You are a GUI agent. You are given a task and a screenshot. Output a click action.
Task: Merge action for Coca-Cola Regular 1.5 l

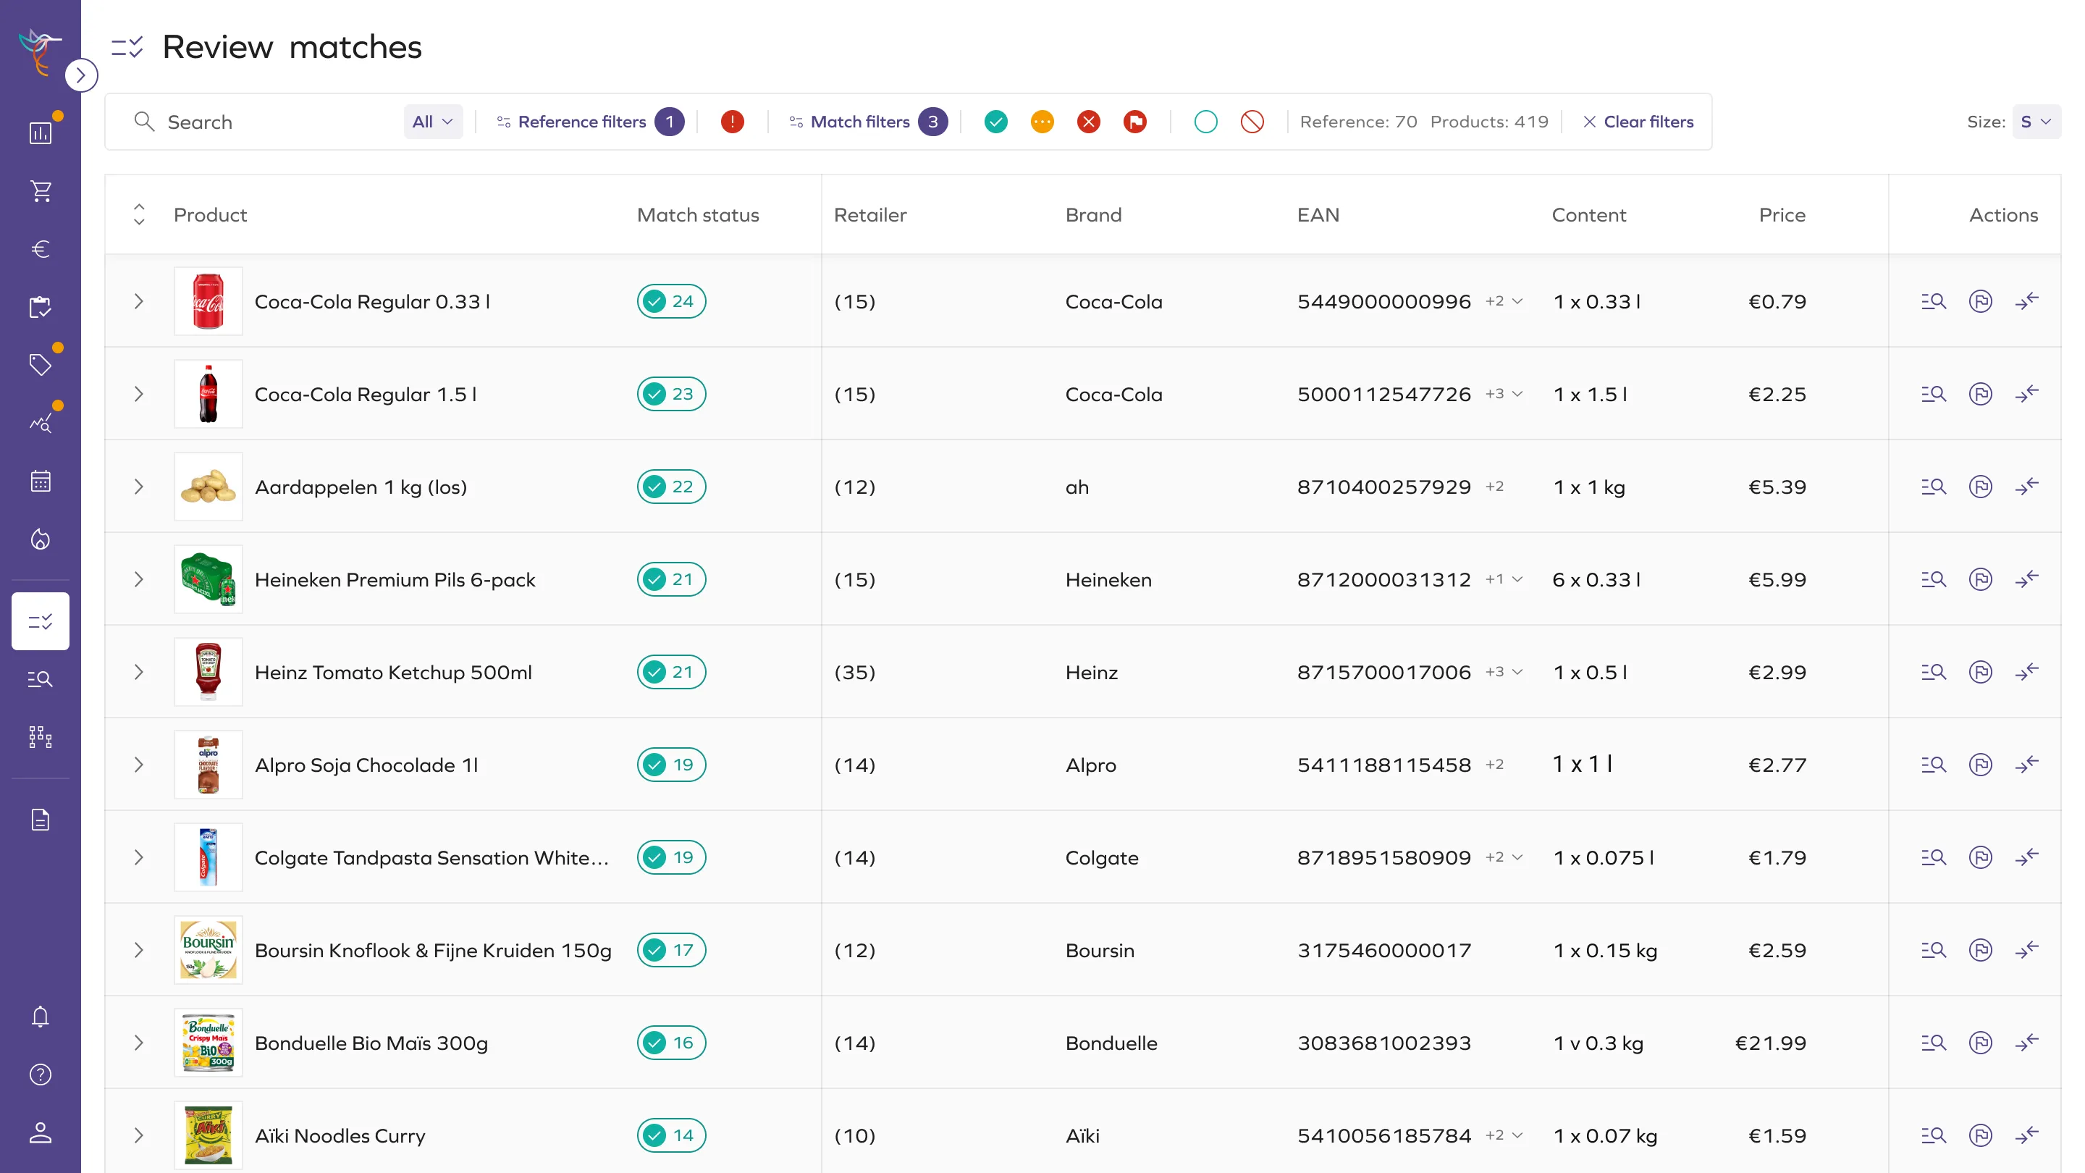point(2027,394)
